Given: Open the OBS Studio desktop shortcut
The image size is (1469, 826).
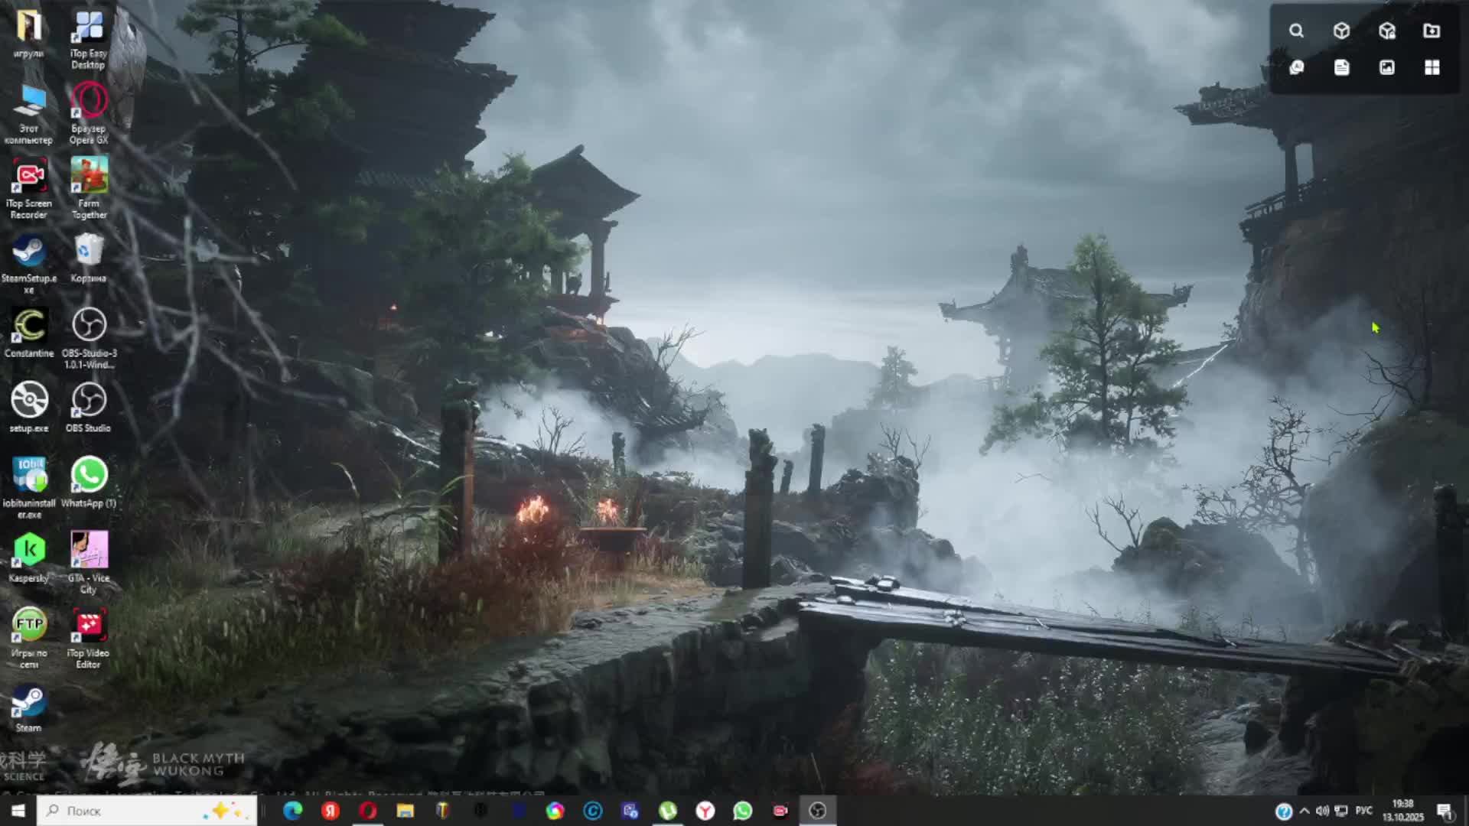Looking at the screenshot, I should (x=89, y=406).
